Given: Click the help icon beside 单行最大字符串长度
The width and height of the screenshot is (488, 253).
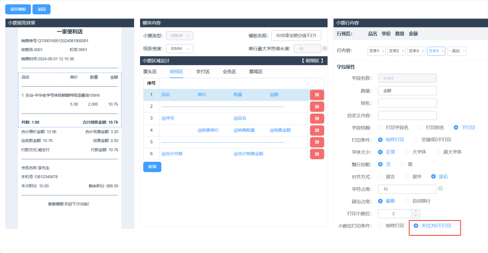Looking at the screenshot, I should 324,48.
